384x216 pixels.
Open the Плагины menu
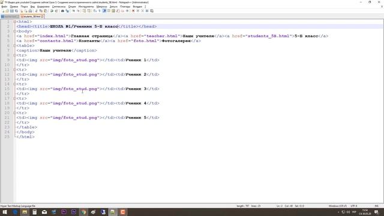click(x=125, y=7)
